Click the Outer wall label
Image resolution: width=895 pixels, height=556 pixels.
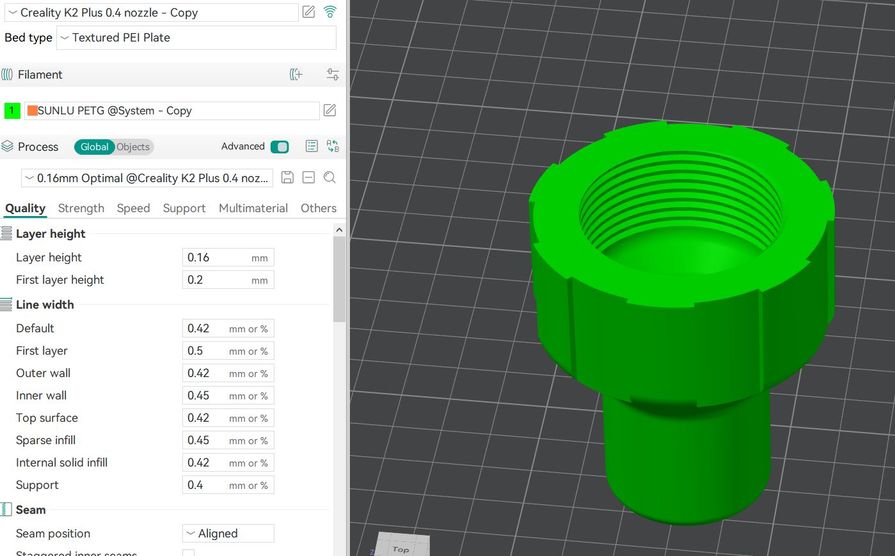(x=43, y=373)
